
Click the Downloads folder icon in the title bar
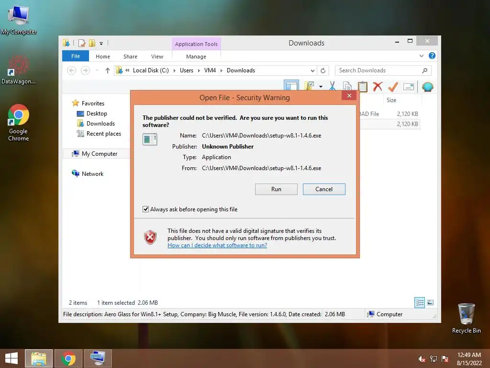pos(66,43)
